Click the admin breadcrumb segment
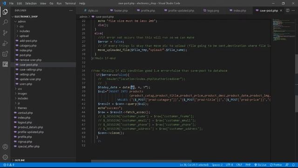This screenshot has height=168, width=298. 83,17
